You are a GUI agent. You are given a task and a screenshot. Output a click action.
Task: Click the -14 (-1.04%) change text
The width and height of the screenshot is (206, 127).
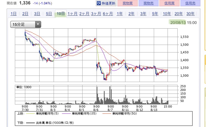pos(42,3)
